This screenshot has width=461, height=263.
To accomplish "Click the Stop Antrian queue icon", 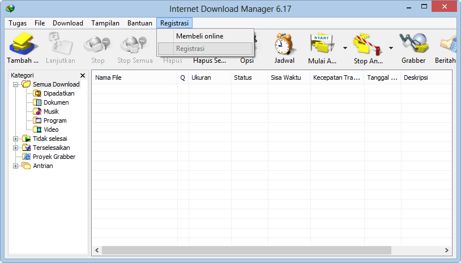I will [368, 44].
